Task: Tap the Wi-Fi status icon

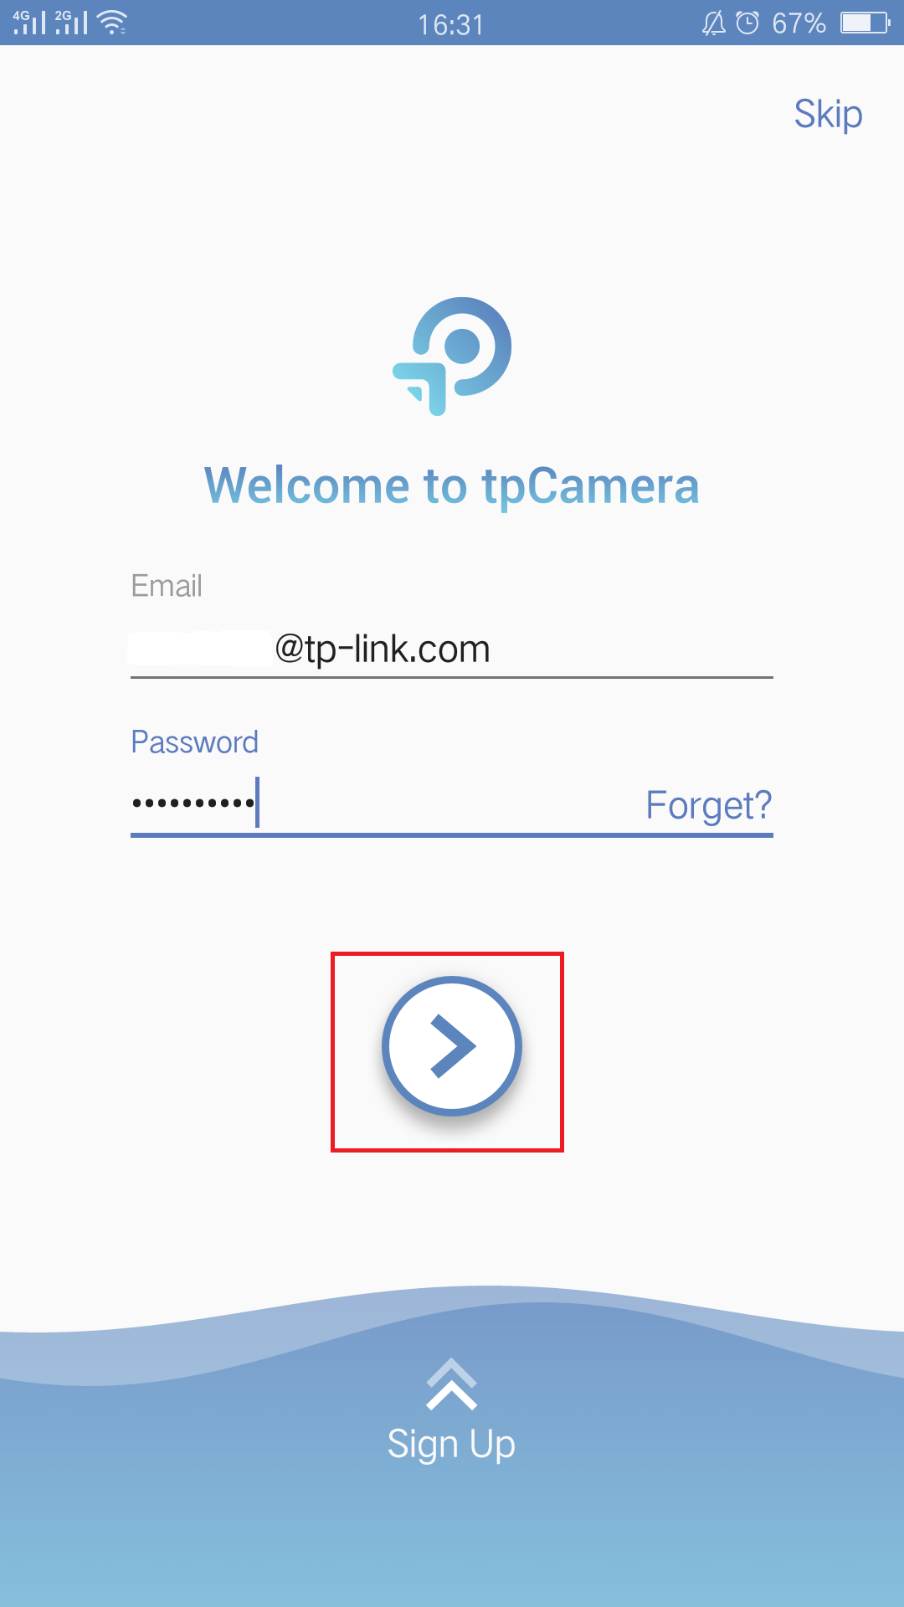Action: [x=112, y=23]
